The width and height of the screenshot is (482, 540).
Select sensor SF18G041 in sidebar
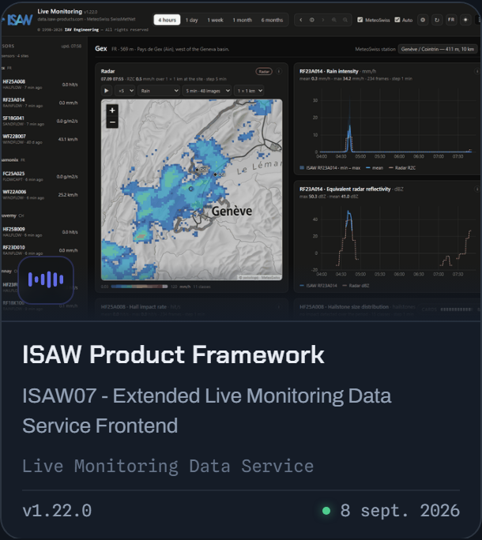pyautogui.click(x=40, y=121)
